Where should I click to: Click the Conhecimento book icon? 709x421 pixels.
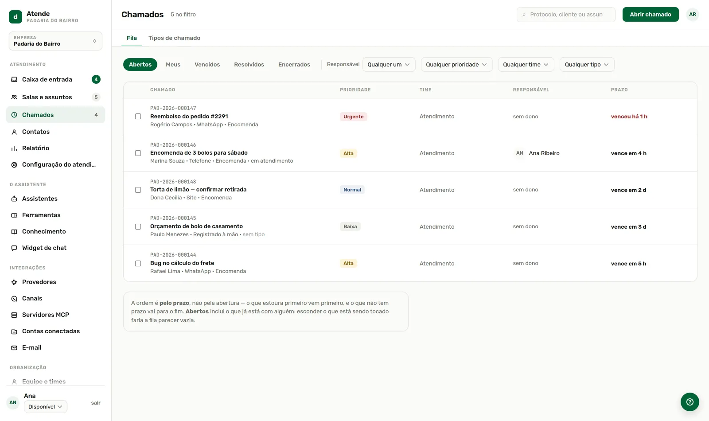pyautogui.click(x=14, y=232)
